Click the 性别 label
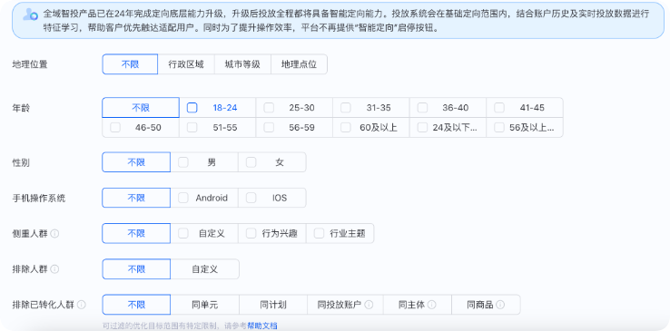670x331 pixels. click(x=21, y=162)
